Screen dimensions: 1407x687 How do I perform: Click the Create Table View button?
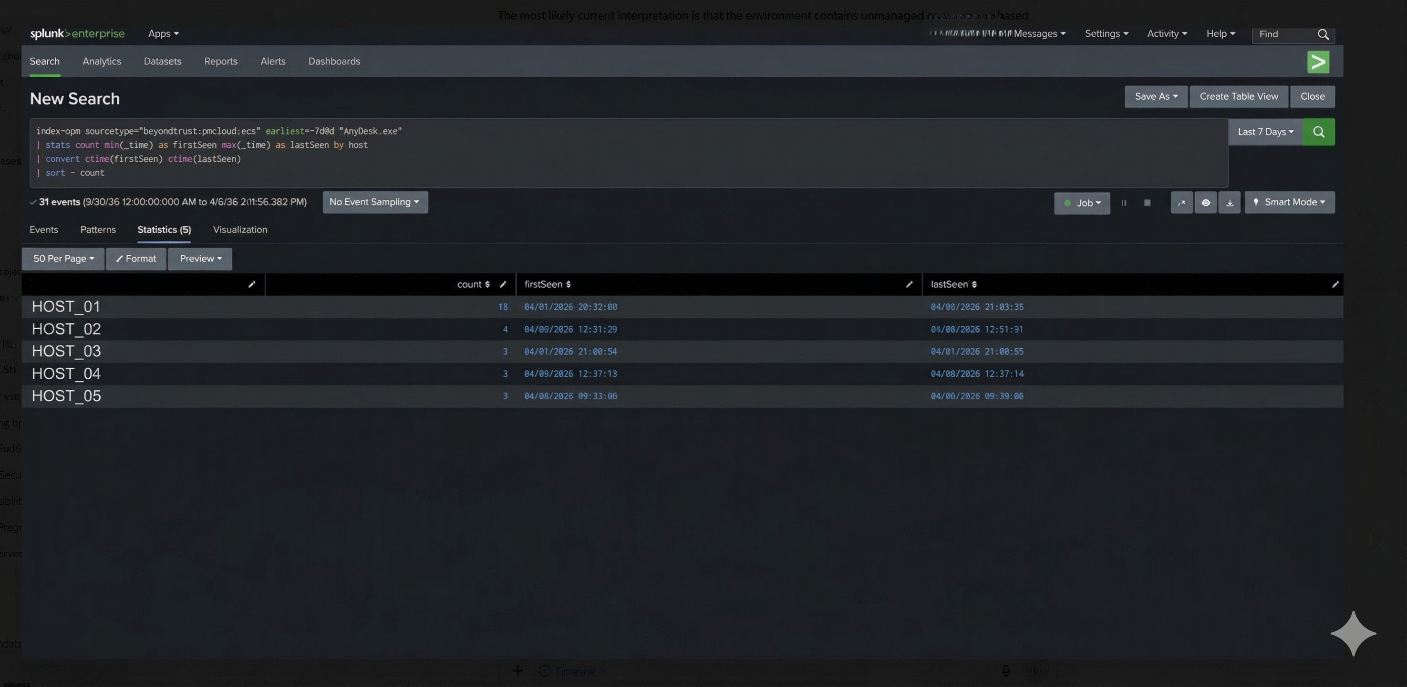pyautogui.click(x=1238, y=97)
